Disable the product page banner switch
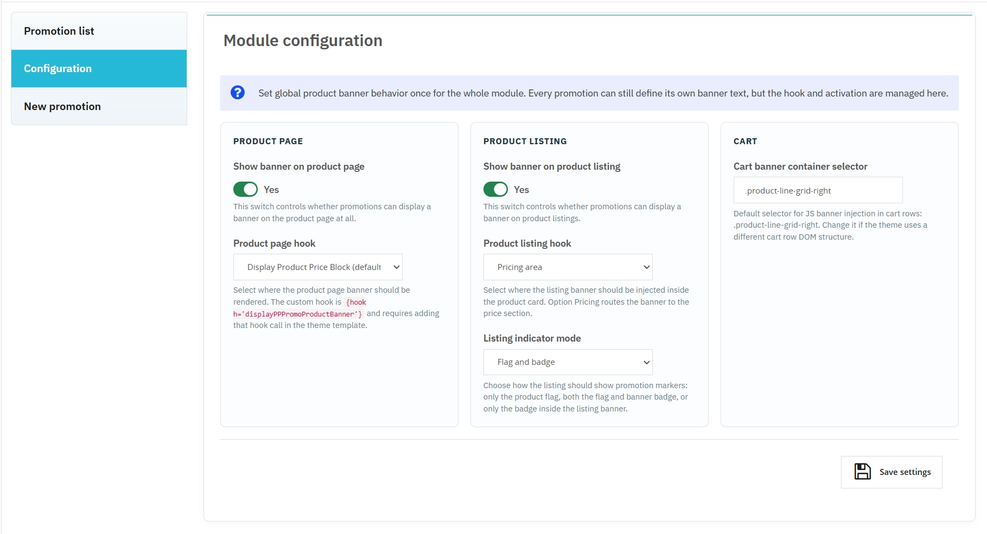The height and width of the screenshot is (534, 987). click(245, 189)
